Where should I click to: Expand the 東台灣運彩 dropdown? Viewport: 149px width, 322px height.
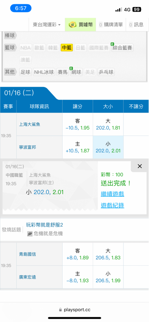pyautogui.click(x=47, y=25)
